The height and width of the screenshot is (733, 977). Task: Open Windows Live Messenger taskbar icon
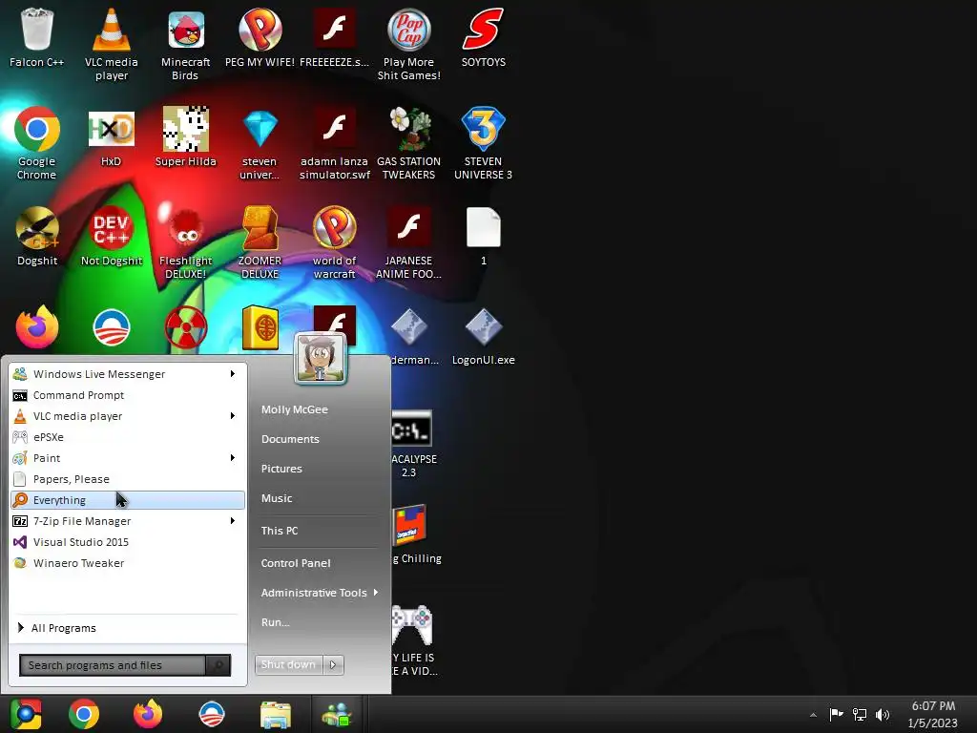337,714
